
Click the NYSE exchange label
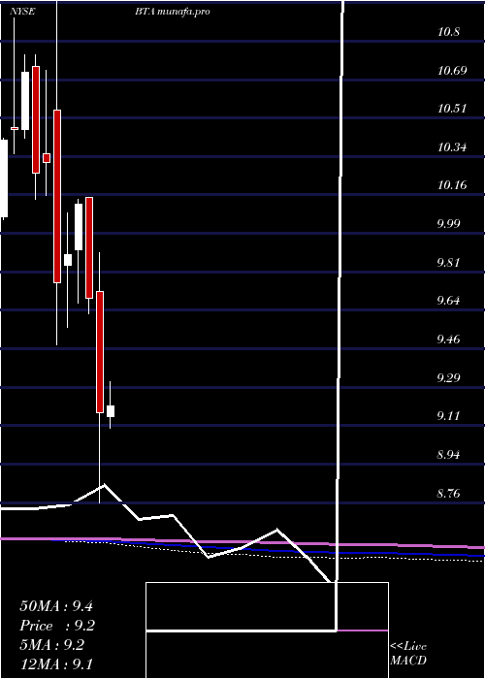point(22,12)
